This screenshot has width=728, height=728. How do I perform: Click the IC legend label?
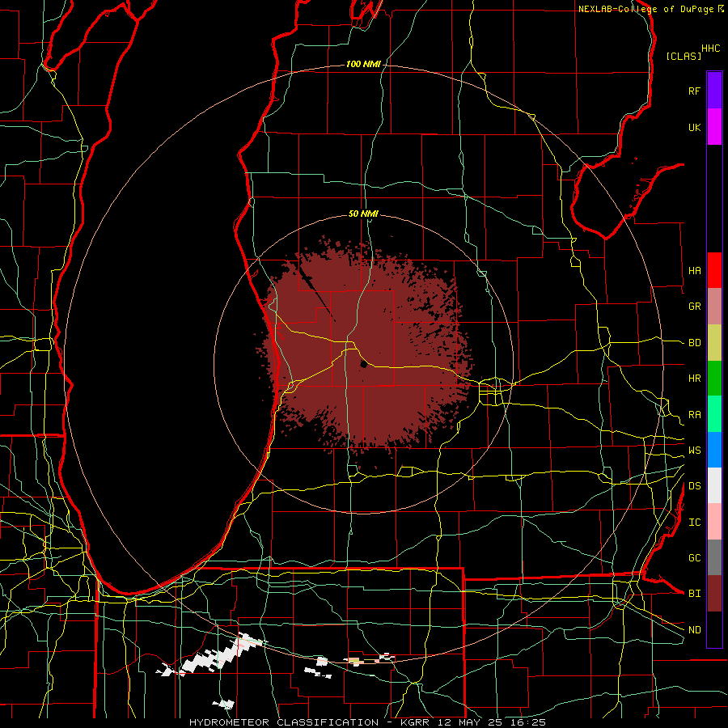click(694, 523)
